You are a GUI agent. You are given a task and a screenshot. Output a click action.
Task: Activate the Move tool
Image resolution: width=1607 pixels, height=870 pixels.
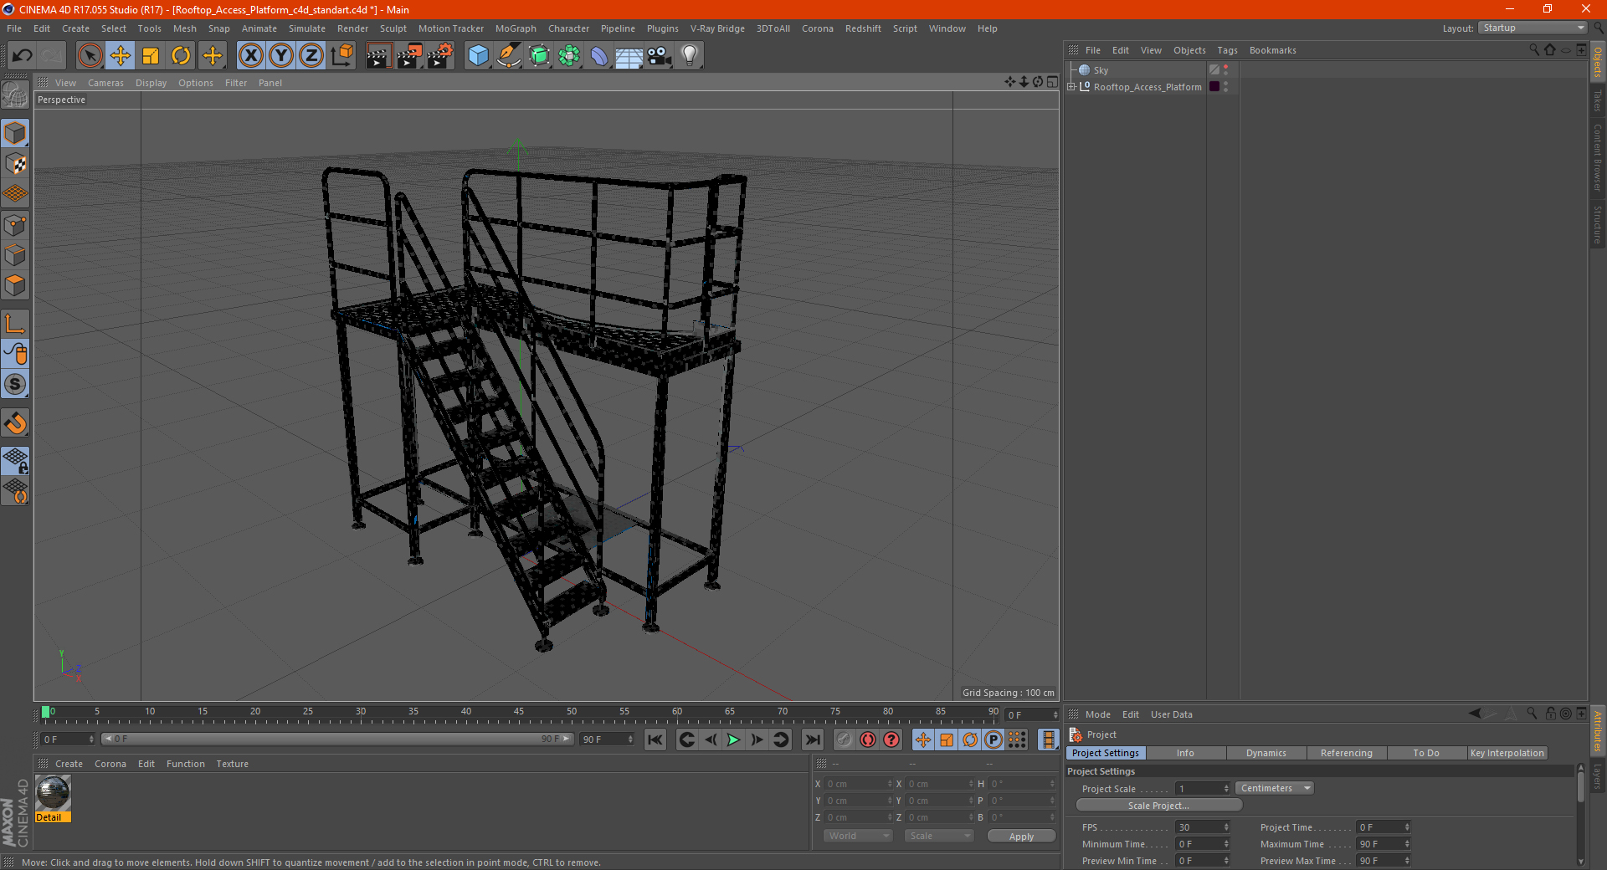pyautogui.click(x=120, y=56)
